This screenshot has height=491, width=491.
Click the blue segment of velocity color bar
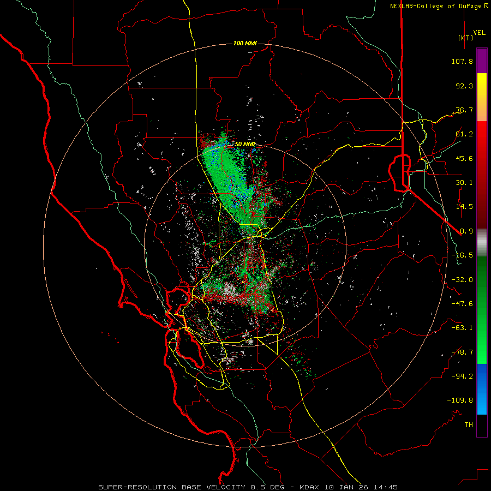tap(482, 389)
